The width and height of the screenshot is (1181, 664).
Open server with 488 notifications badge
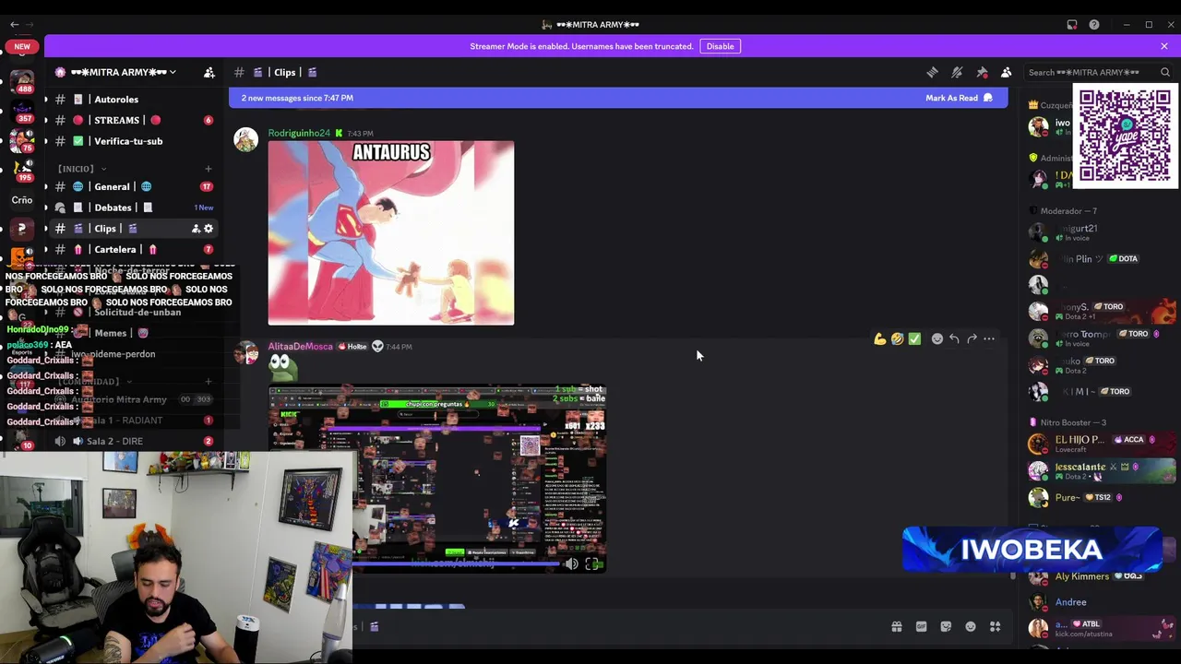[22, 81]
